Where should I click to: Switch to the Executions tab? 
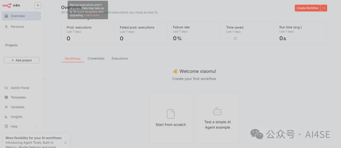[x=120, y=59]
